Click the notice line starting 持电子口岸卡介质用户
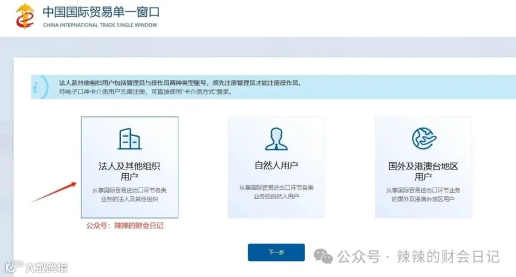 [146, 92]
